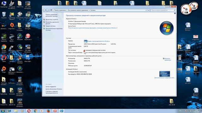Refresh the System control panel page
Viewport: 202px width, 113px height.
[x=148, y=10]
